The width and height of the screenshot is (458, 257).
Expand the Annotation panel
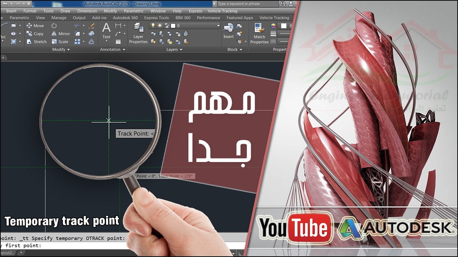[x=113, y=50]
